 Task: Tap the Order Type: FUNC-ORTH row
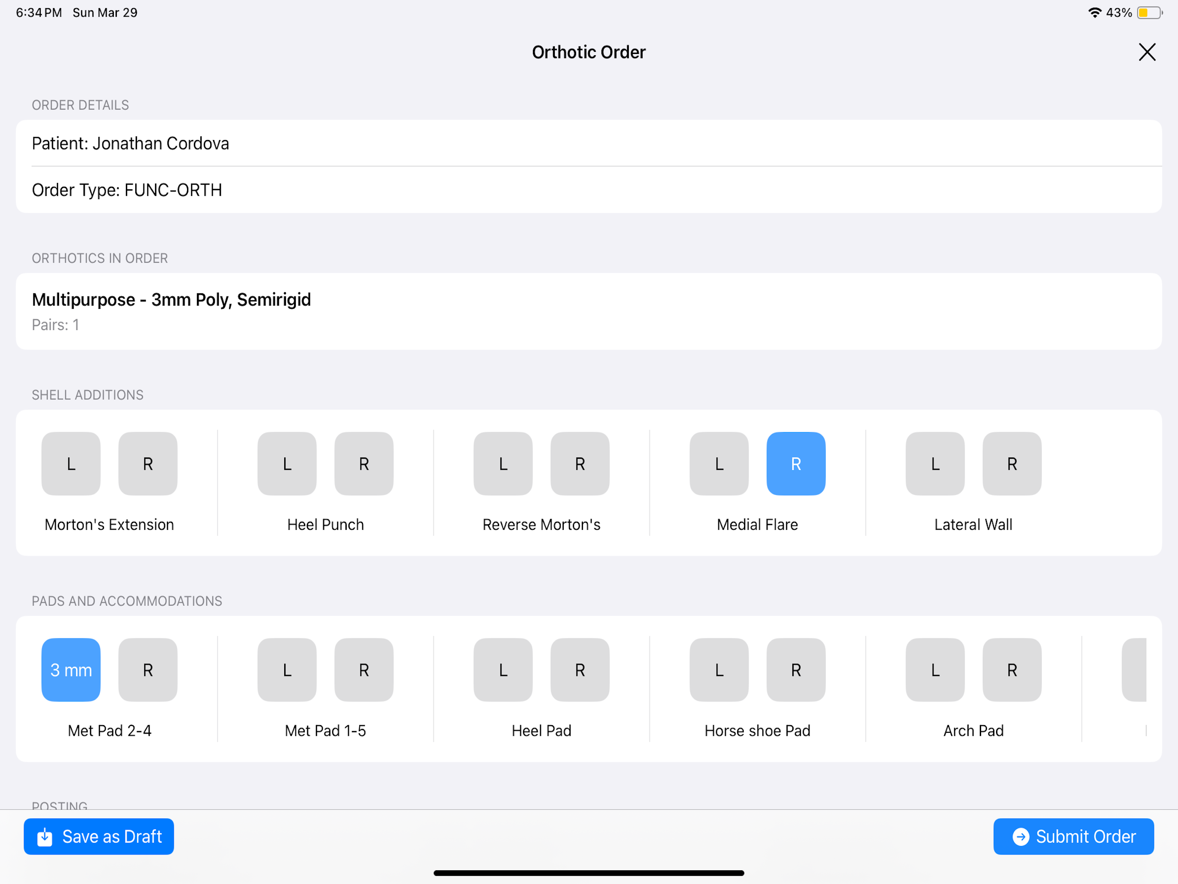[589, 190]
